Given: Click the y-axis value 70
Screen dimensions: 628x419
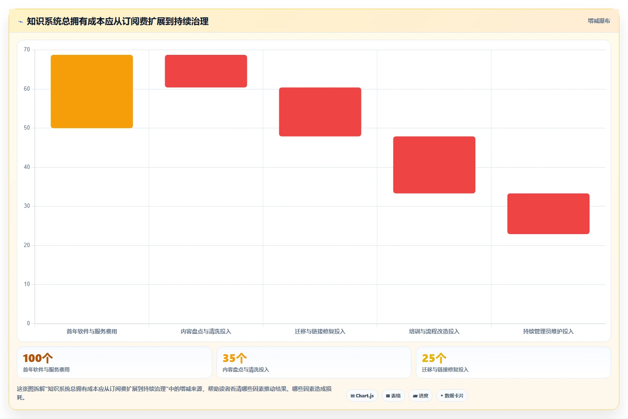Looking at the screenshot, I should pos(27,50).
